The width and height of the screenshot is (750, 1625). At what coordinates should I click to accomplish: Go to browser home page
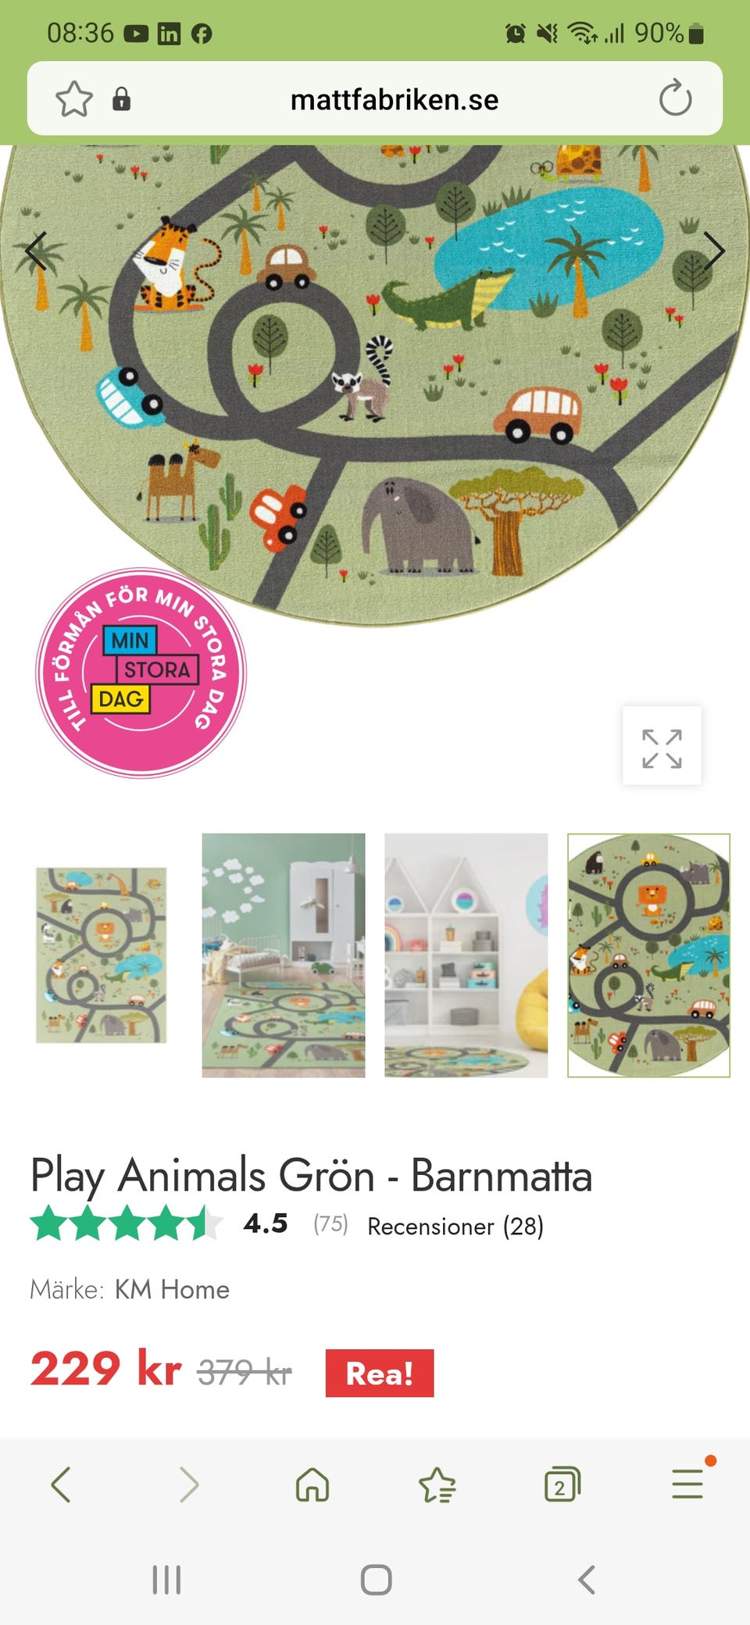(x=312, y=1484)
